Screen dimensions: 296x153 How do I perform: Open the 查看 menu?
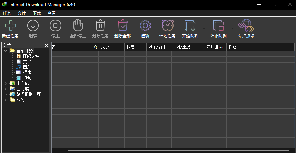[51, 13]
